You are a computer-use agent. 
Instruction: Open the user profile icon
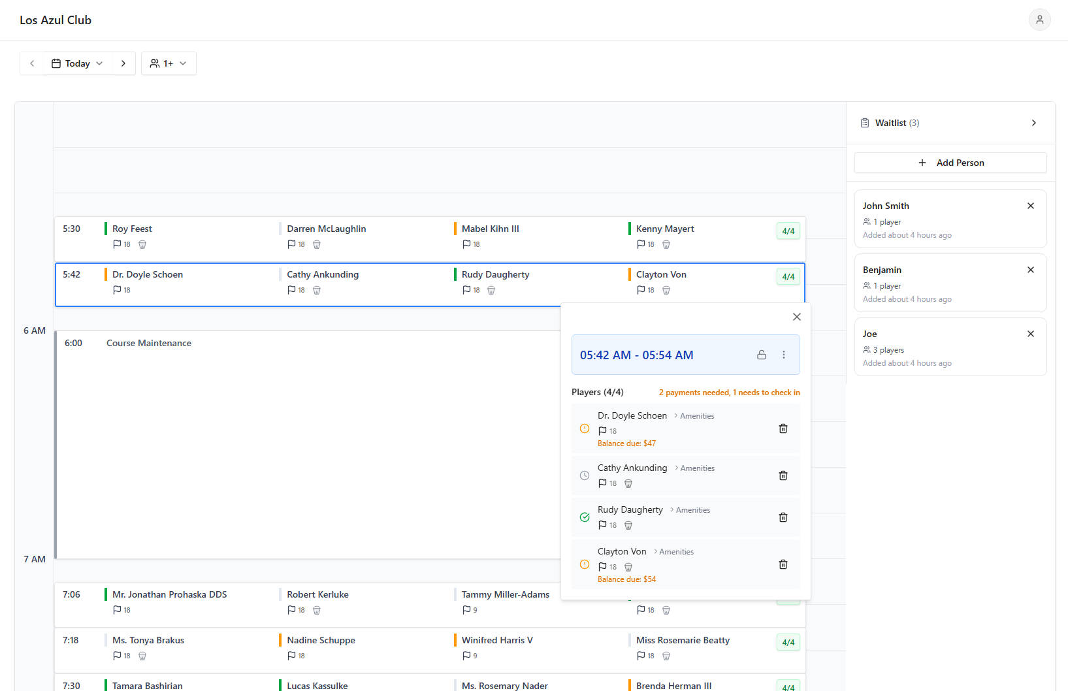tap(1039, 20)
